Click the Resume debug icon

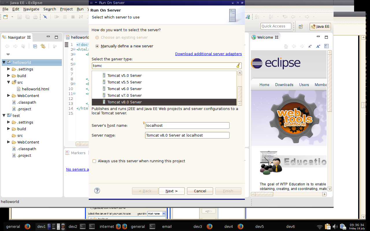click(57, 17)
